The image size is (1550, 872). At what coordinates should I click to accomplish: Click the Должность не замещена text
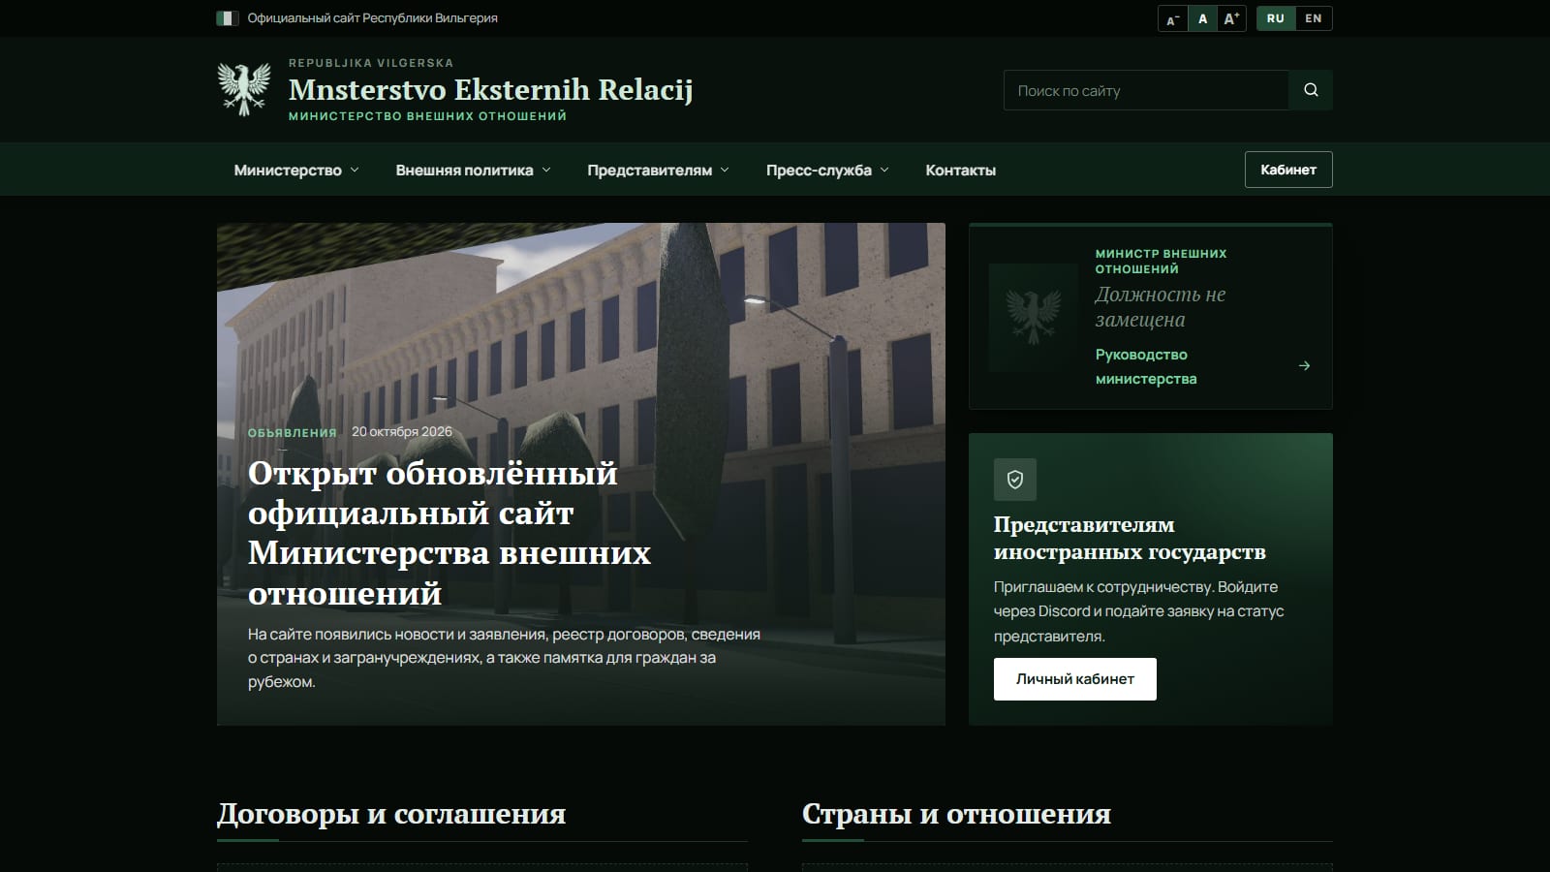tap(1161, 306)
